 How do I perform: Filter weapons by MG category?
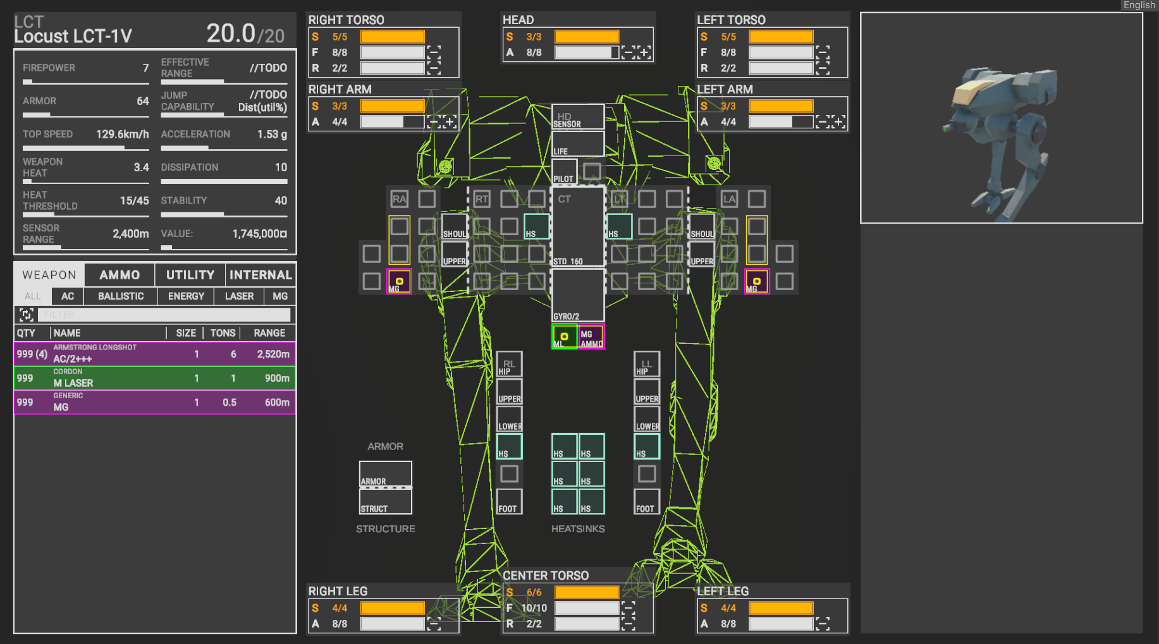(x=280, y=296)
